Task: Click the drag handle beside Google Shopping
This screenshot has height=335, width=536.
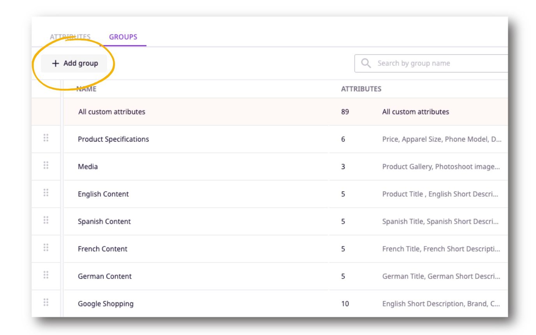Action: tap(45, 303)
